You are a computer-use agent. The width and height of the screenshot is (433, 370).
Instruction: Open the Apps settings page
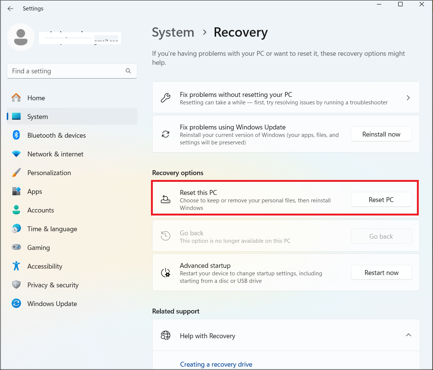[x=72, y=191]
